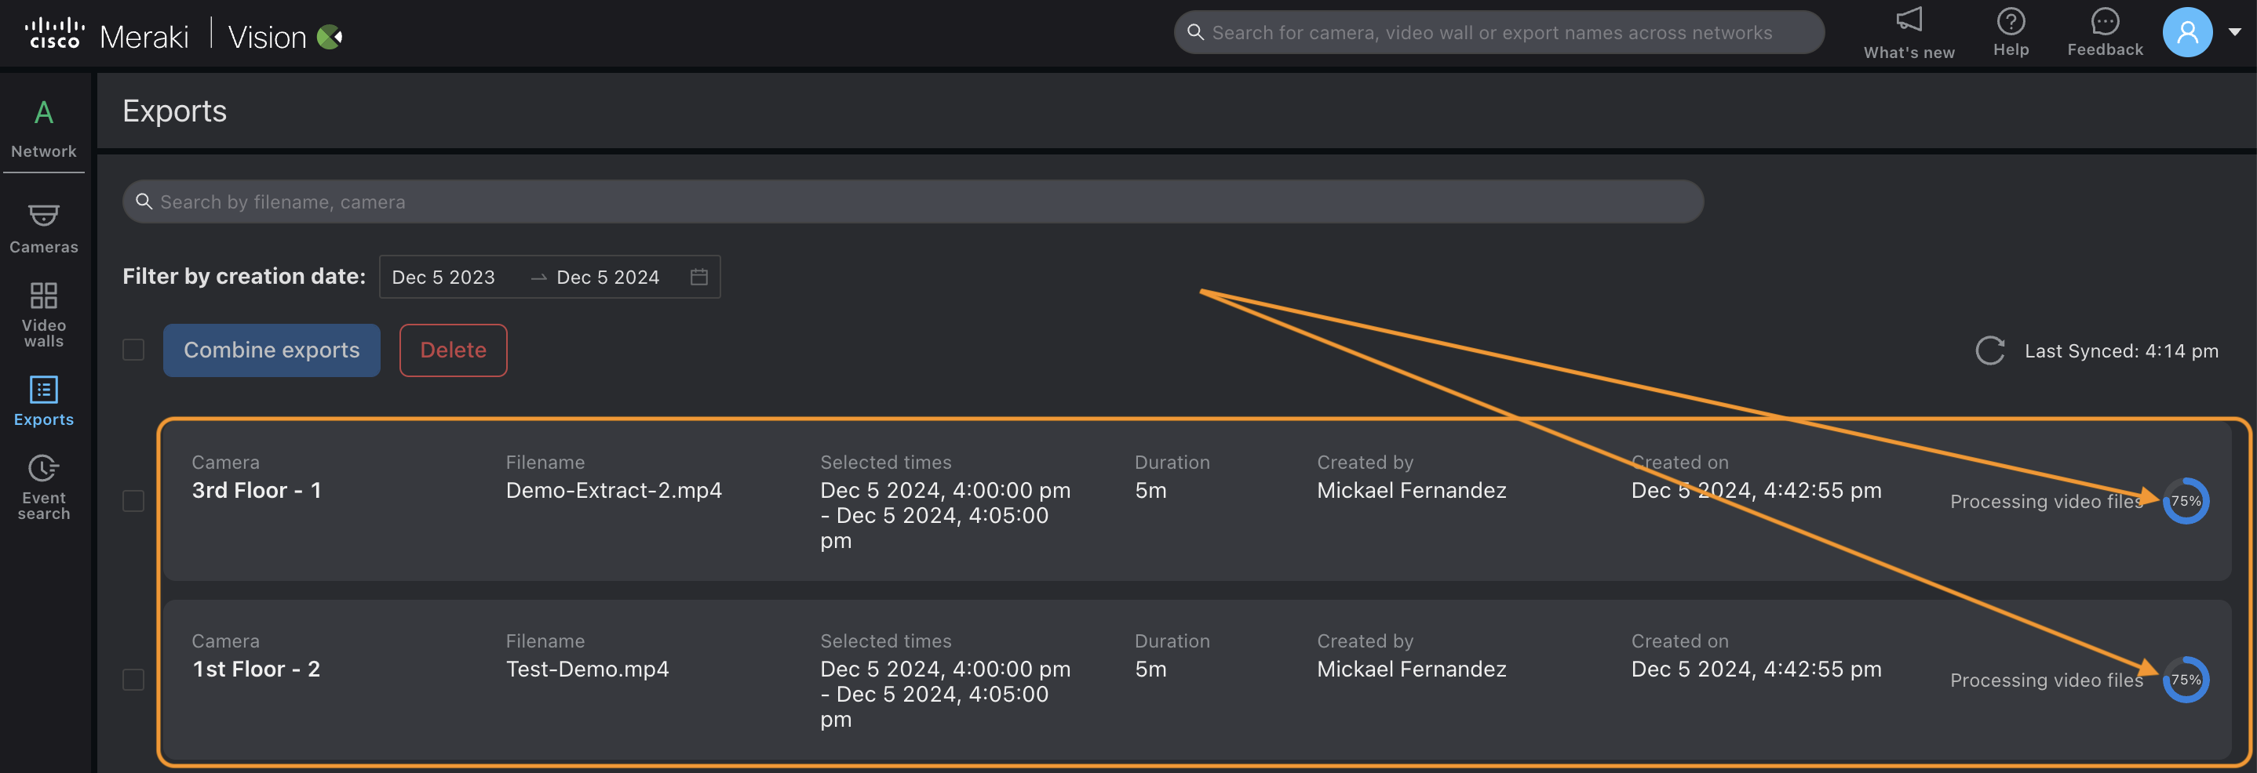Image resolution: width=2257 pixels, height=773 pixels.
Task: Open the Exports panel icon
Action: pos(43,390)
